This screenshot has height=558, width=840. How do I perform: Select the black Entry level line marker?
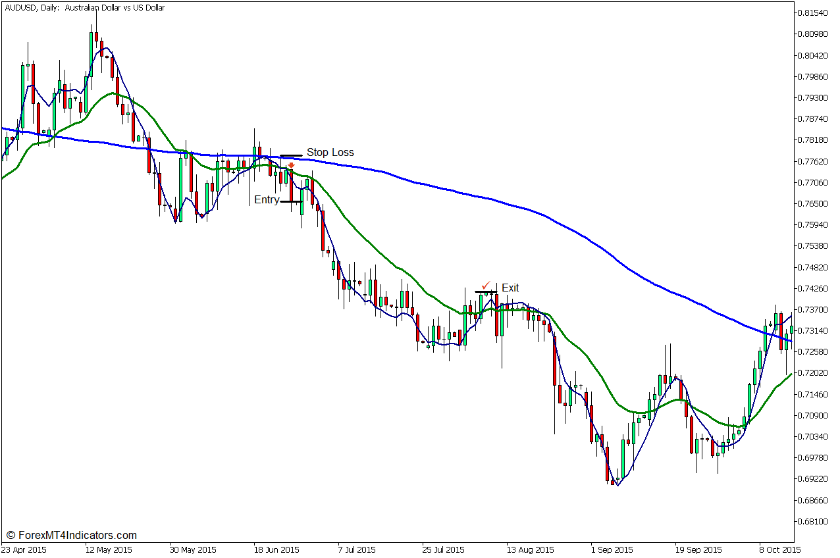[x=290, y=201]
